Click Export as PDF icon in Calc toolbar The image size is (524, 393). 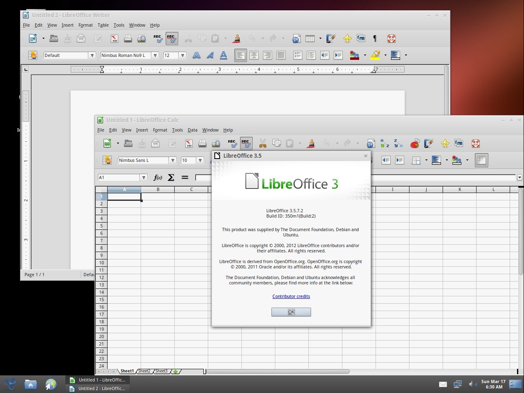pos(189,143)
